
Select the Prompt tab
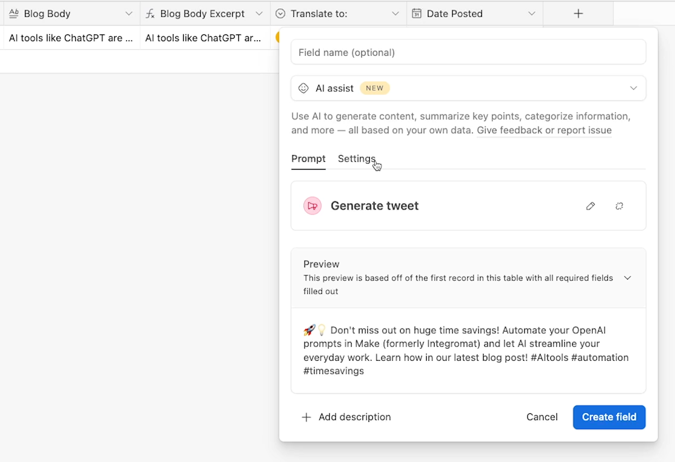tap(308, 159)
